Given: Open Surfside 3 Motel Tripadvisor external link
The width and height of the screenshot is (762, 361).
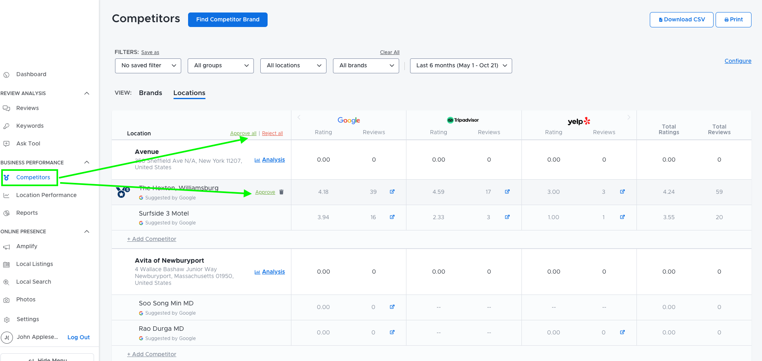Looking at the screenshot, I should (x=507, y=217).
